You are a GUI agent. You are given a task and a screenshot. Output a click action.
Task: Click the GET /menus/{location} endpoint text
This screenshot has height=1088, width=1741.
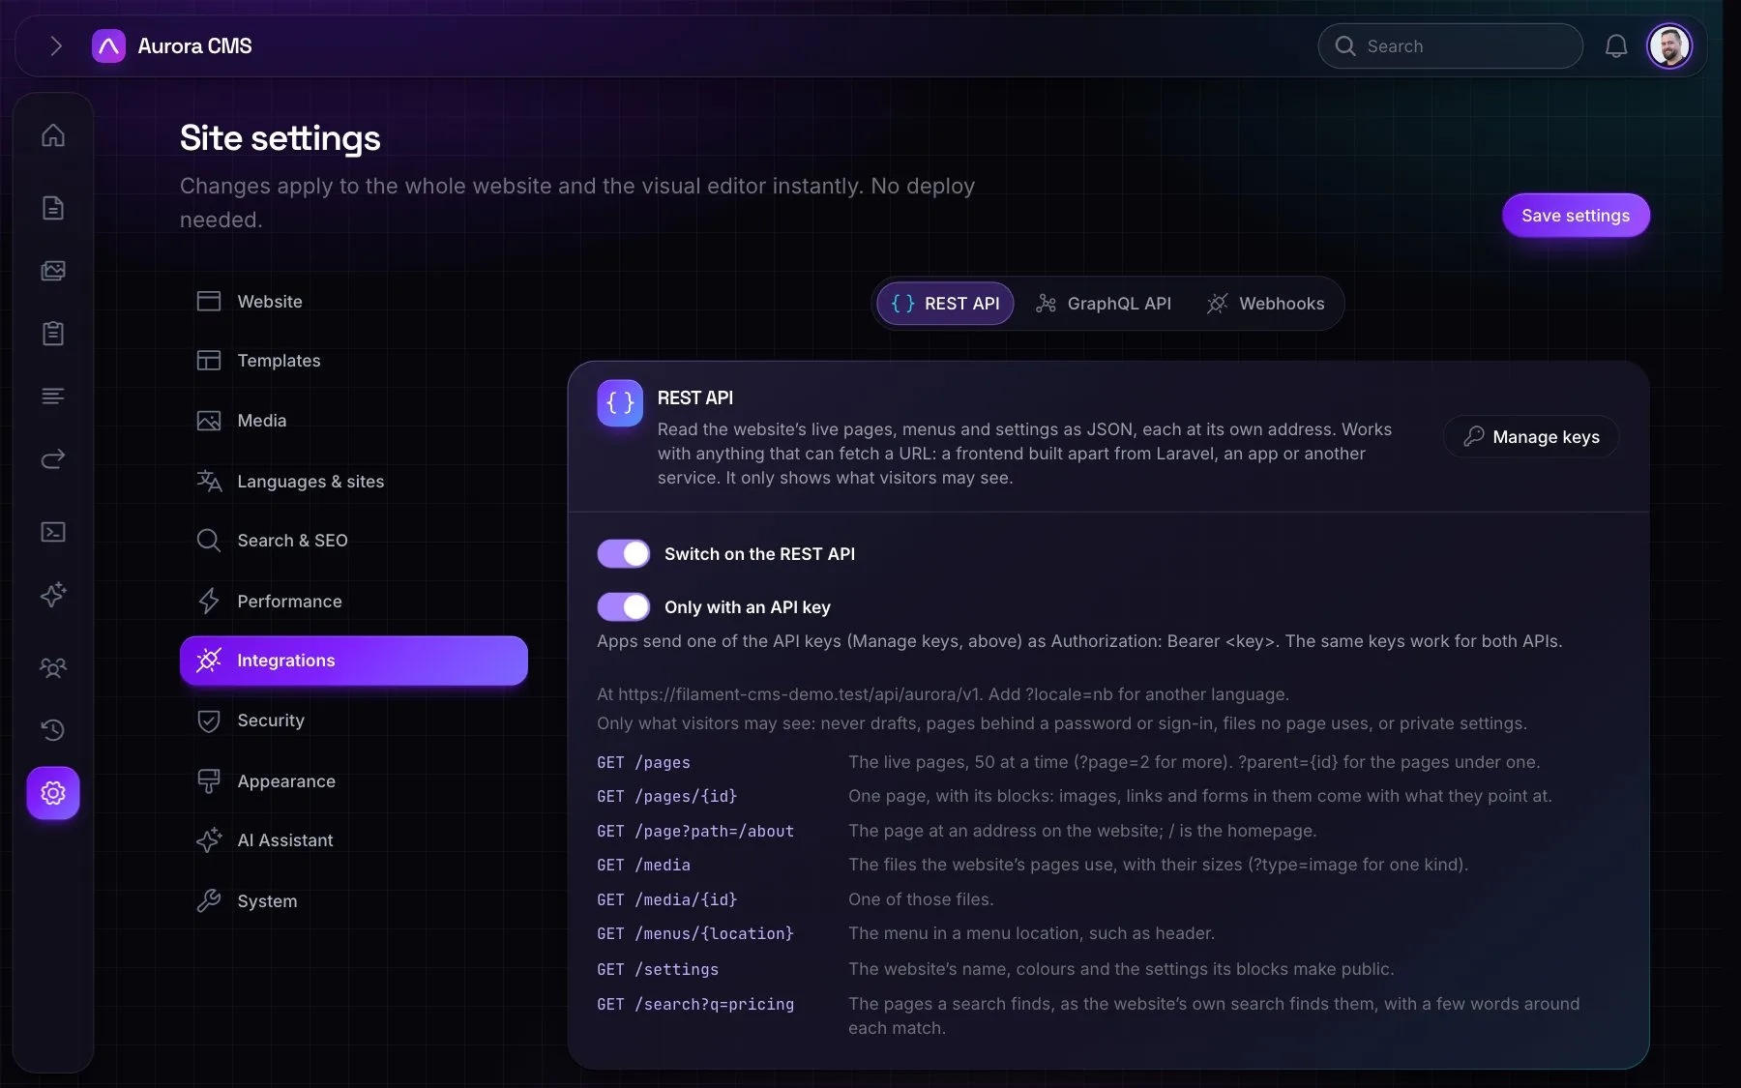[x=695, y=933]
